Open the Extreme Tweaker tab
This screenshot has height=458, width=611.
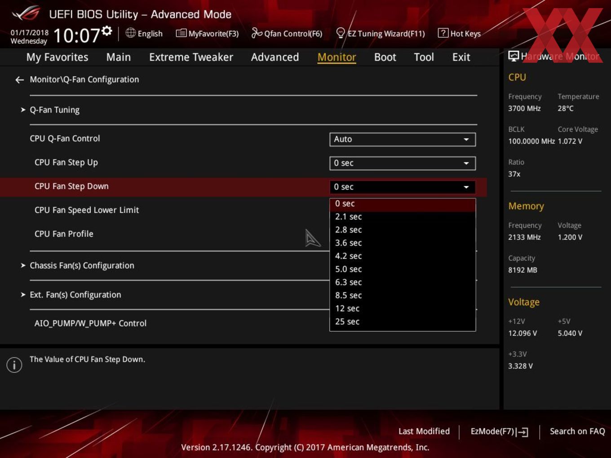point(191,57)
